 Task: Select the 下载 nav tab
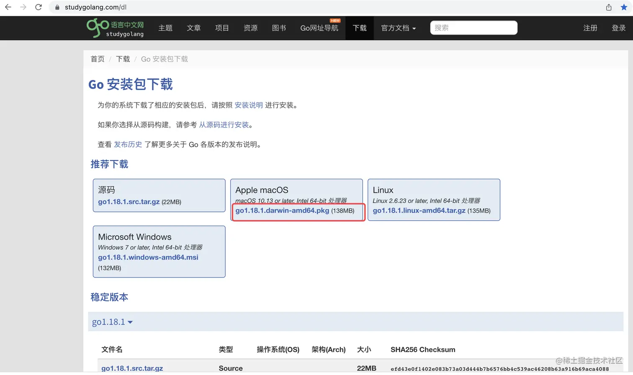click(360, 28)
